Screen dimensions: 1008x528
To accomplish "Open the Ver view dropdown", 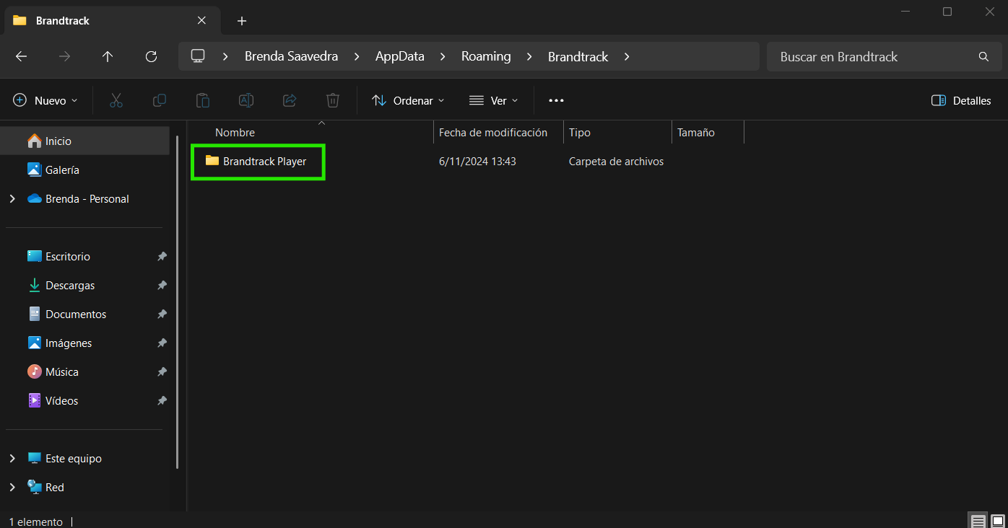I will (494, 100).
